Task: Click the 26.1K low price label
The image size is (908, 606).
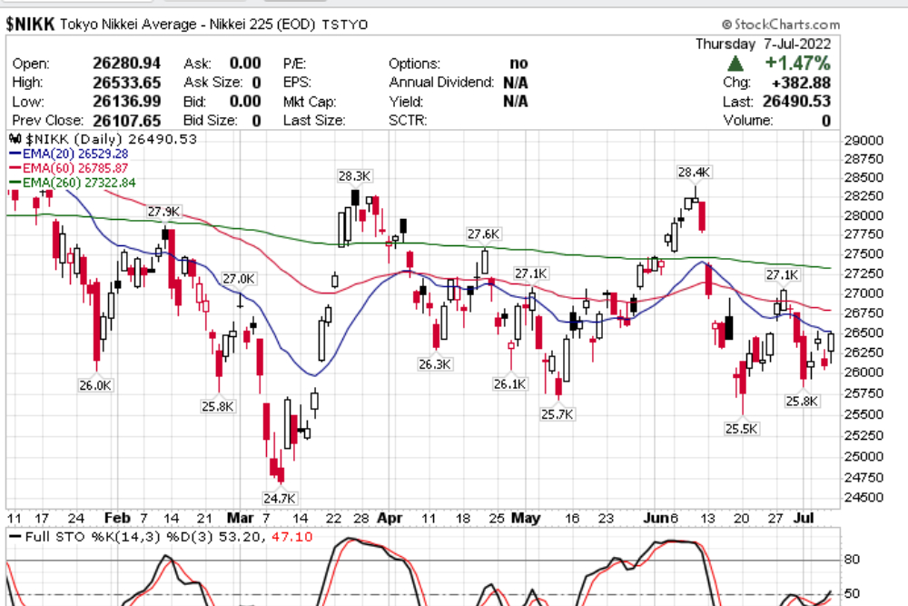Action: [510, 383]
